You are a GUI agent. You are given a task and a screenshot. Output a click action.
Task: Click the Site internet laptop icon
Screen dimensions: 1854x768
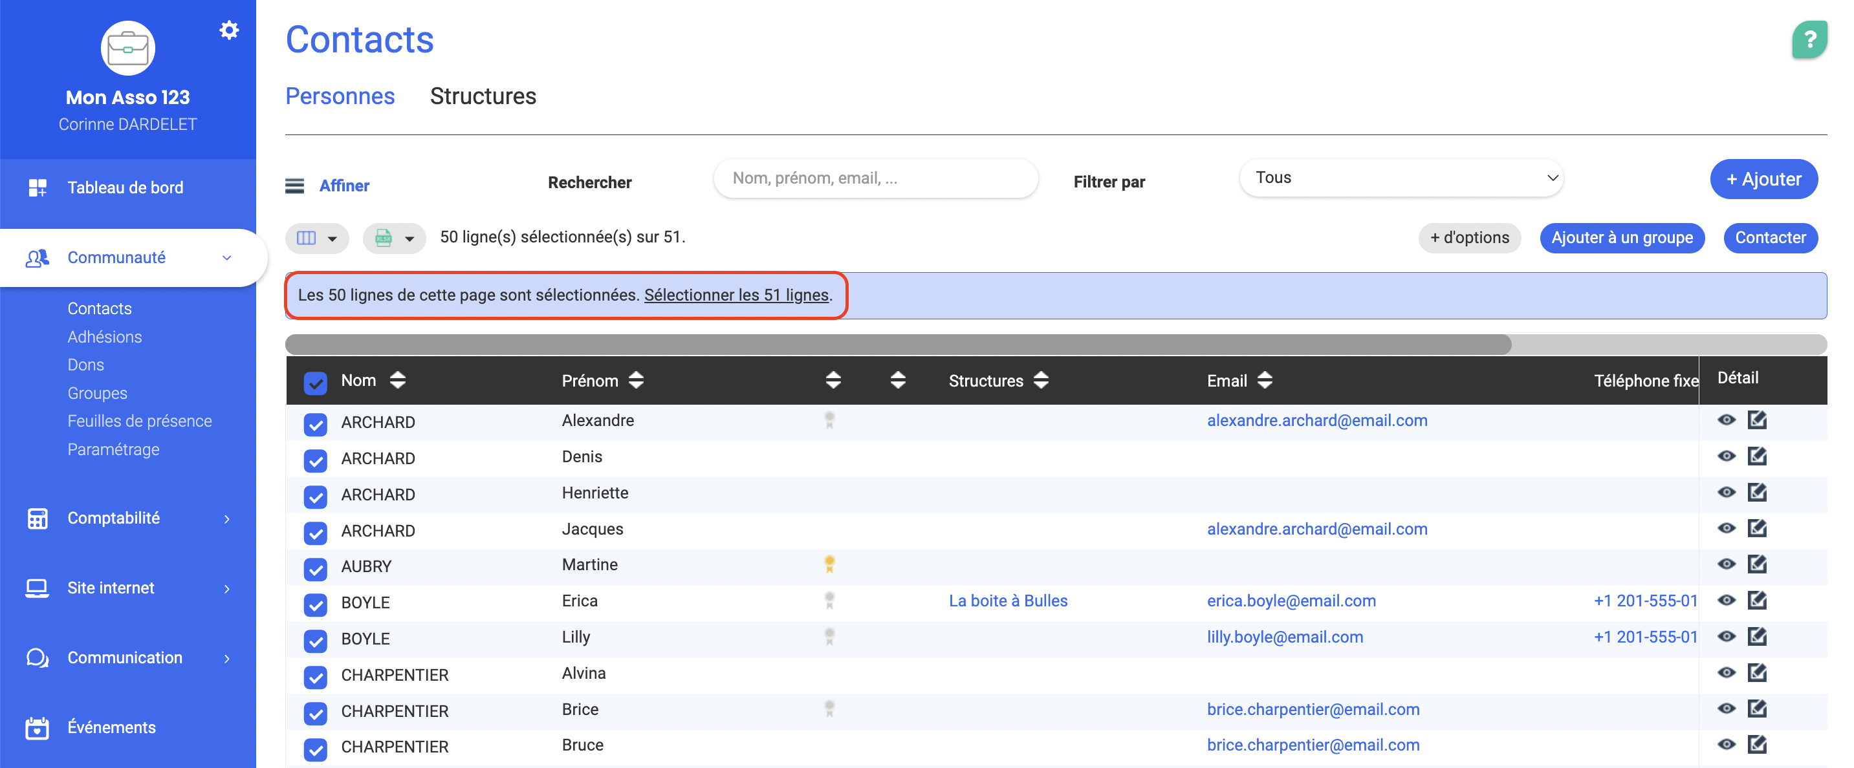pos(38,588)
